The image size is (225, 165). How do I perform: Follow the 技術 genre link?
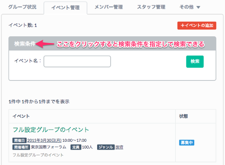[119, 147]
